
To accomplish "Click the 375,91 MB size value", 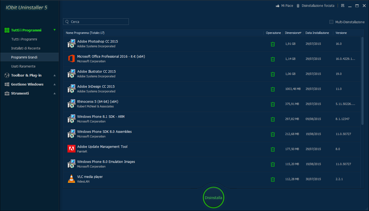I will point(292,104).
